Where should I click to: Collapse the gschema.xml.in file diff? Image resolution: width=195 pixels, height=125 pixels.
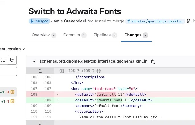tap(34, 62)
